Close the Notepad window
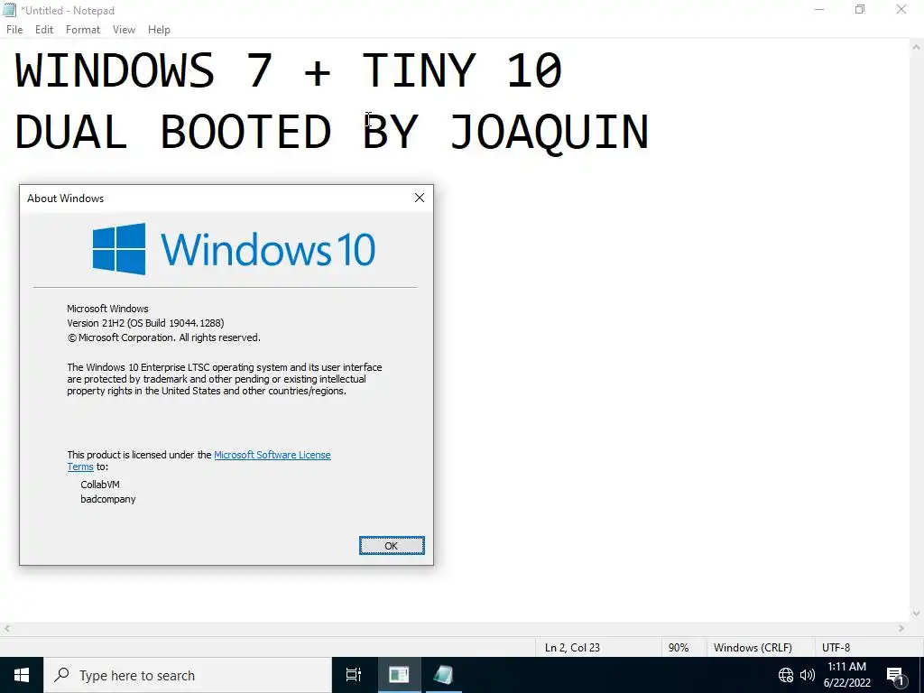The width and height of the screenshot is (924, 693). (901, 9)
